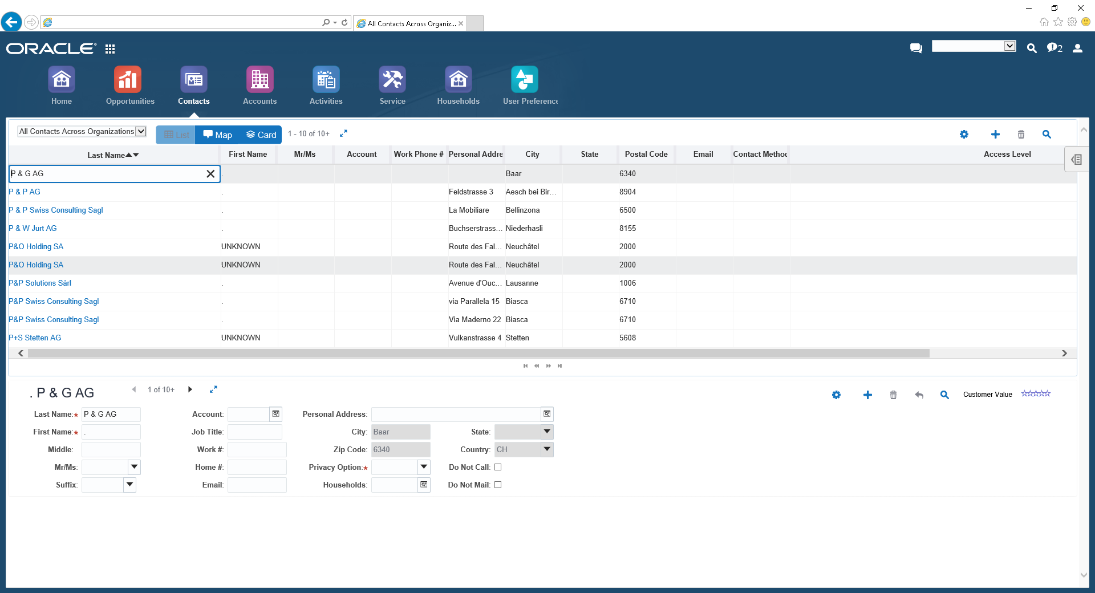Open the Opportunities module icon
The width and height of the screenshot is (1095, 593).
(x=128, y=79)
